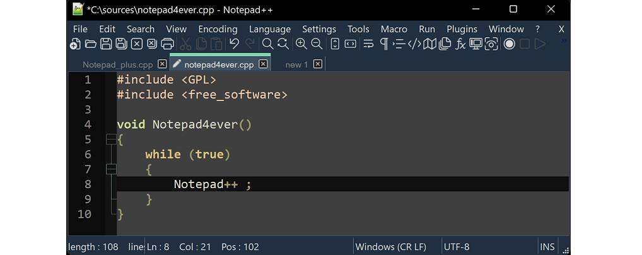Click the 'length : 108' status text
This screenshot has width=642, height=255.
[93, 247]
